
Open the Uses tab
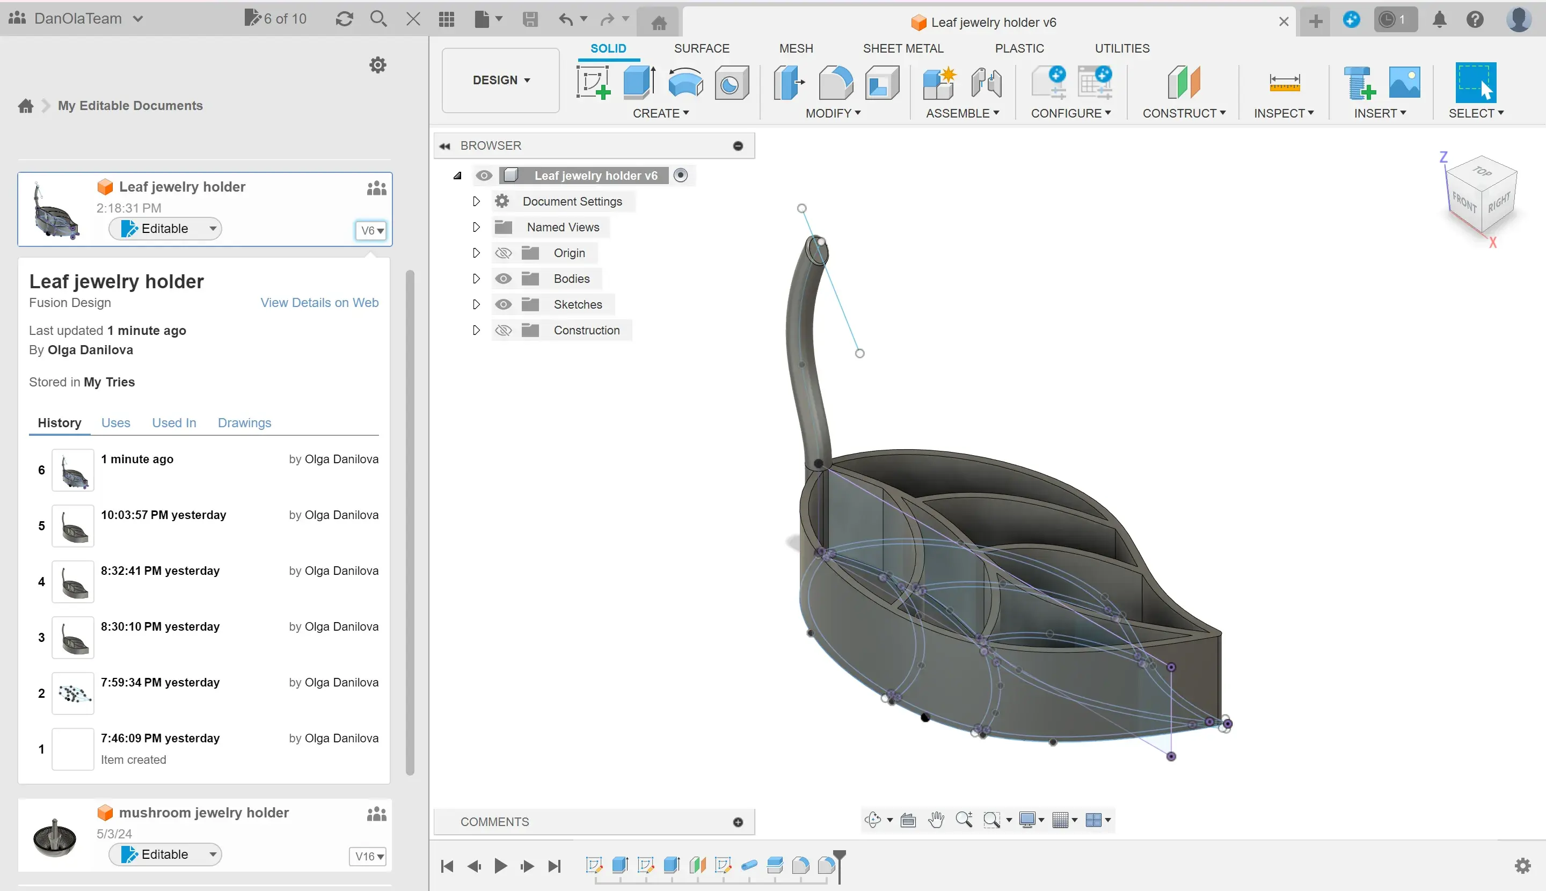point(115,423)
